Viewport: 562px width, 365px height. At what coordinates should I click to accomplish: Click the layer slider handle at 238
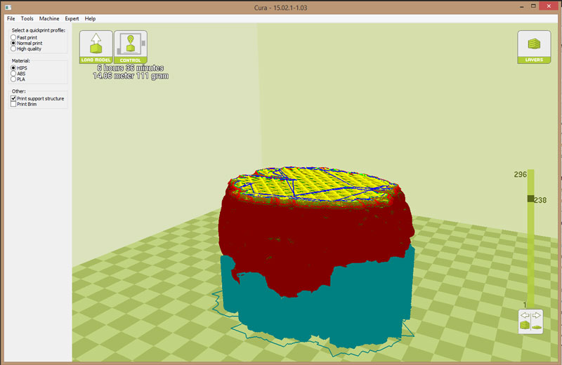click(x=531, y=199)
